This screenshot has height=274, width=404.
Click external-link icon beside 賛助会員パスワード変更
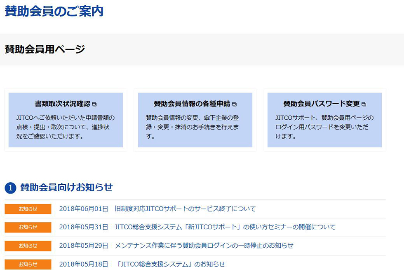pyautogui.click(x=364, y=104)
